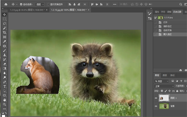Viewport: 187px width, 117px height.
Task: Switch to the 通道 tab
Action: tap(165, 75)
